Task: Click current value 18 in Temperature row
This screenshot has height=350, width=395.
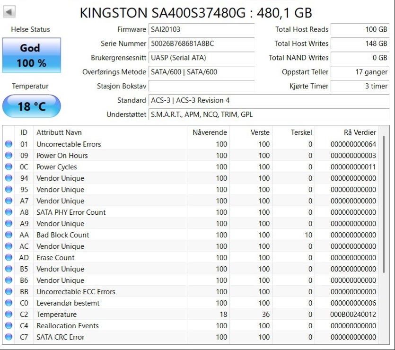Action: tap(223, 314)
